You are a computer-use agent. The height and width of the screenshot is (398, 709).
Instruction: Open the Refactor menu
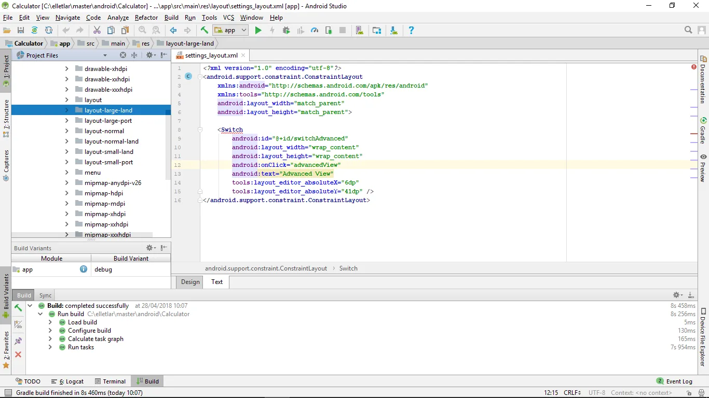(146, 18)
